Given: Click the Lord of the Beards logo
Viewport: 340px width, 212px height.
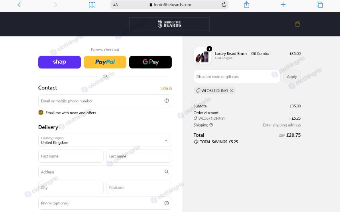Looking at the screenshot, I should (169, 24).
